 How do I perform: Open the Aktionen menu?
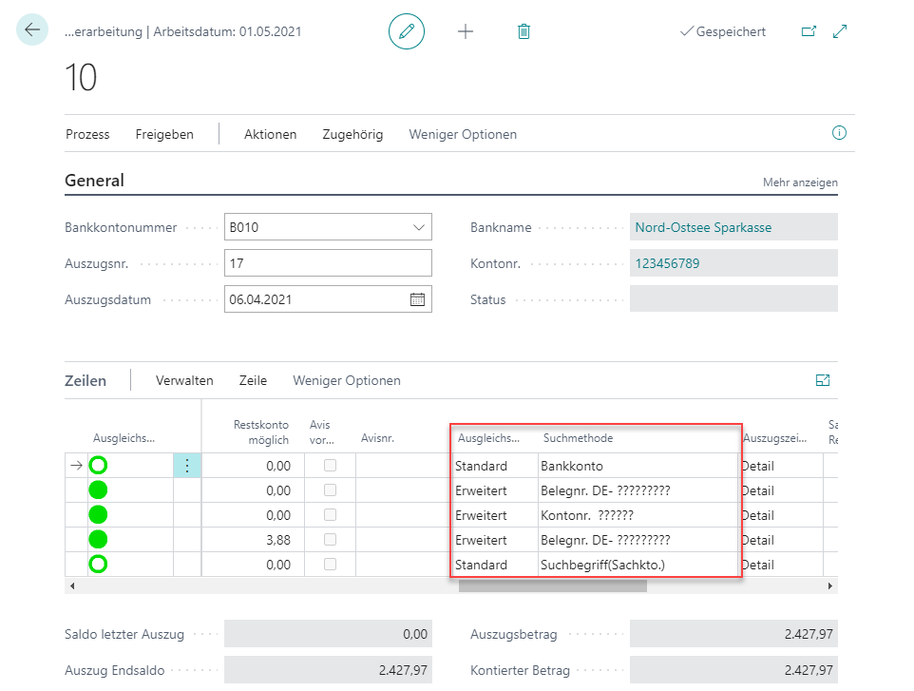click(270, 134)
